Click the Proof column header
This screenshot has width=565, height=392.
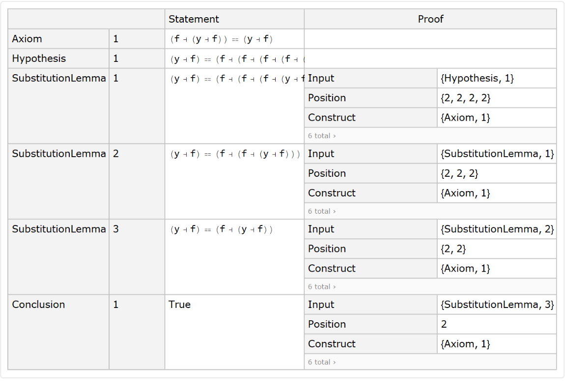point(430,19)
